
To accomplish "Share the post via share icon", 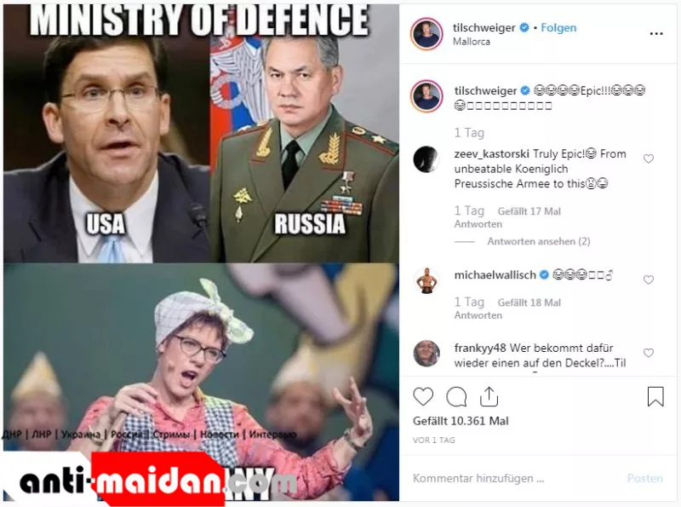I will coord(489,396).
